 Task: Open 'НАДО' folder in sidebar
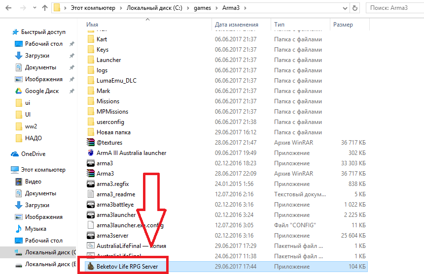33,138
